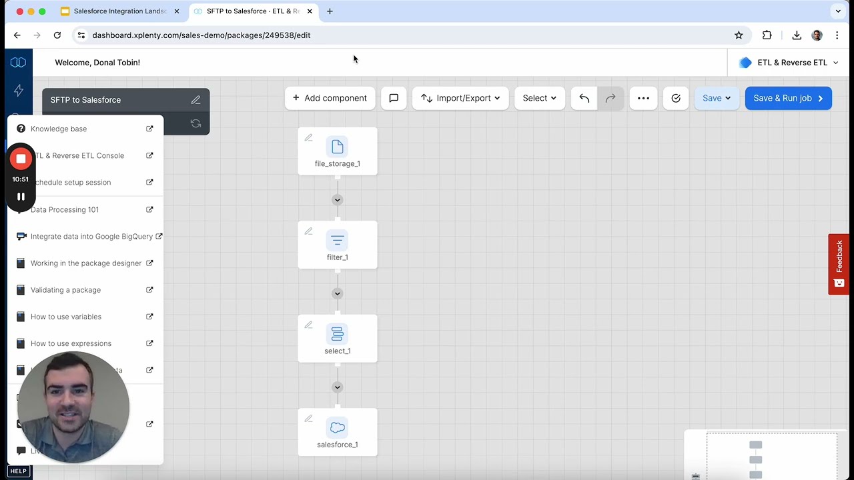Edit salesforce_1 via its pencil icon
This screenshot has width=854, height=480.
point(308,419)
